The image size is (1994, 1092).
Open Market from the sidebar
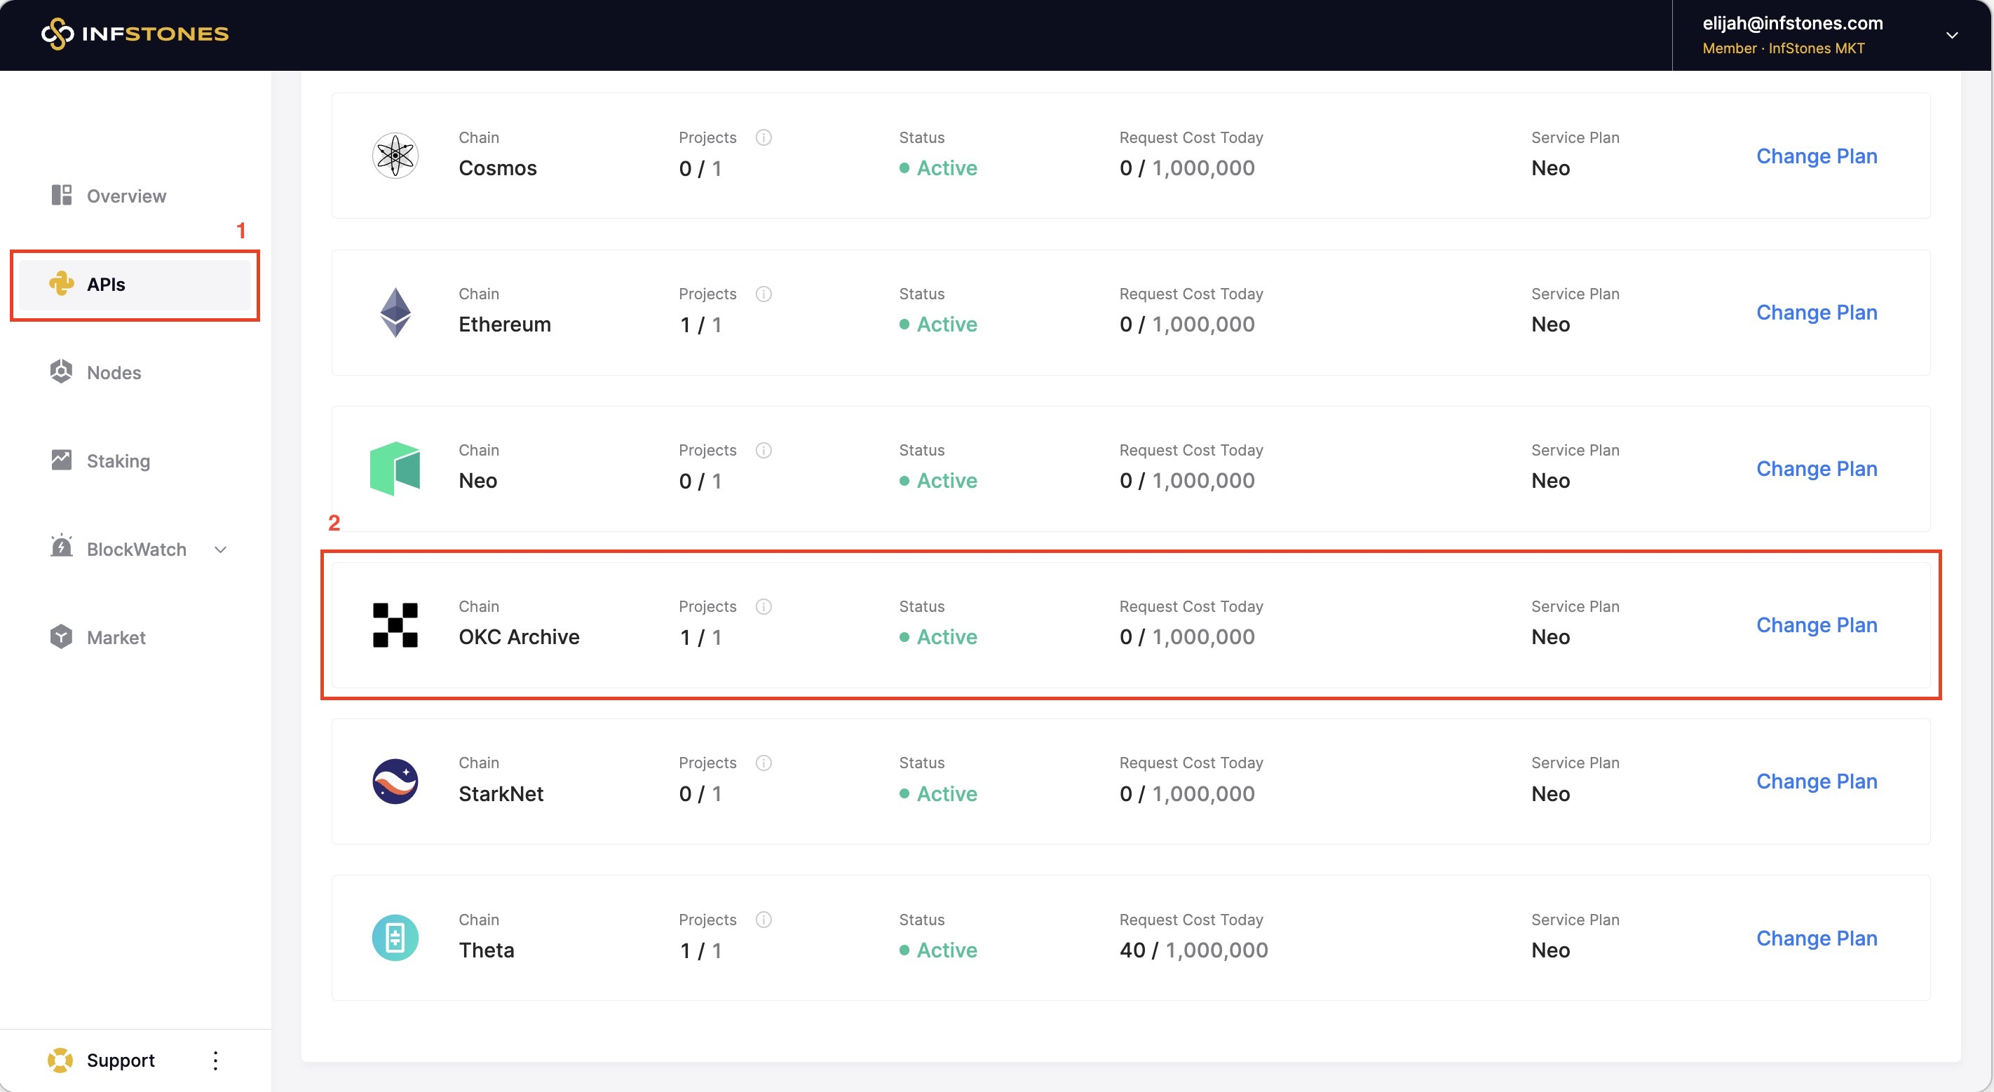pos(116,637)
